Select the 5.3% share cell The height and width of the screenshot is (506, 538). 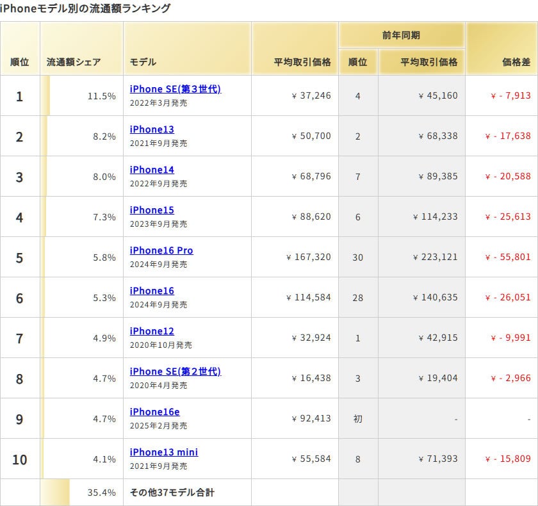[x=82, y=297]
